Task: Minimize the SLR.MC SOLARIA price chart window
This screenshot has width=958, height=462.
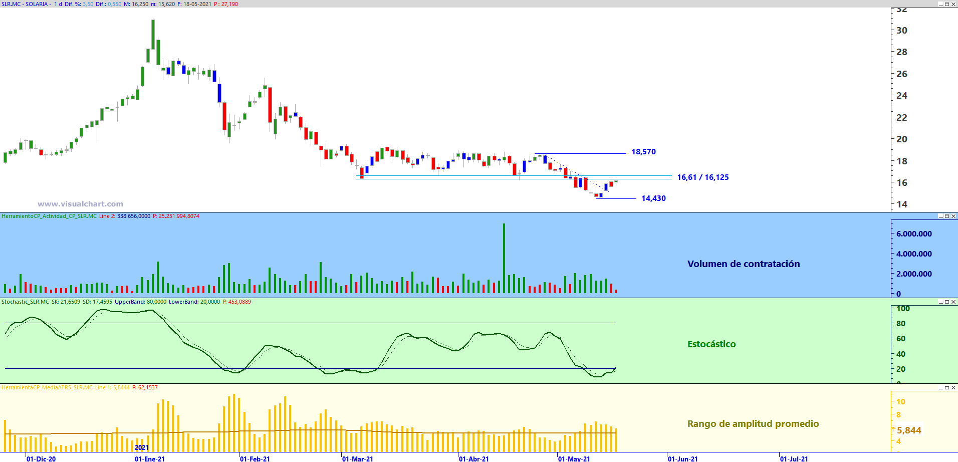Action: point(940,4)
